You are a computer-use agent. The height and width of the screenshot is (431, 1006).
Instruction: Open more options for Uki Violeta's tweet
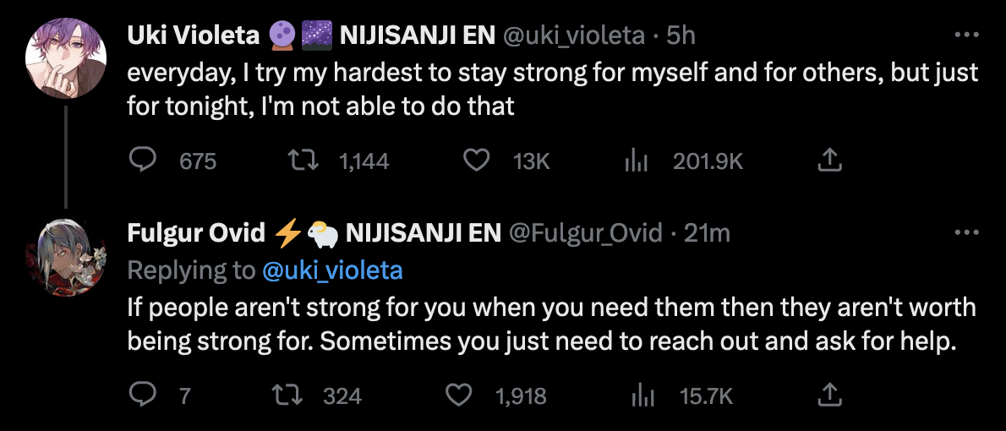[965, 35]
